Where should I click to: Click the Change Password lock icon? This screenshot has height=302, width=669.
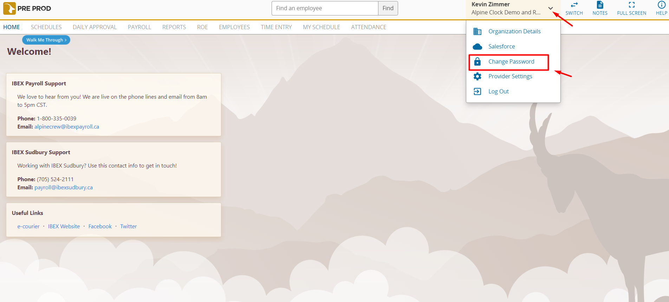click(478, 61)
